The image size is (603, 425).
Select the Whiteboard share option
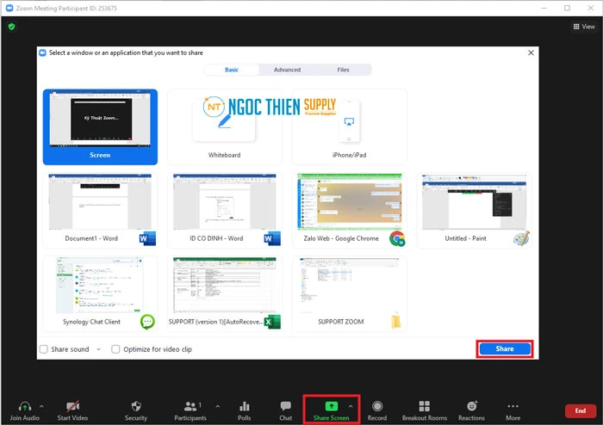click(225, 127)
